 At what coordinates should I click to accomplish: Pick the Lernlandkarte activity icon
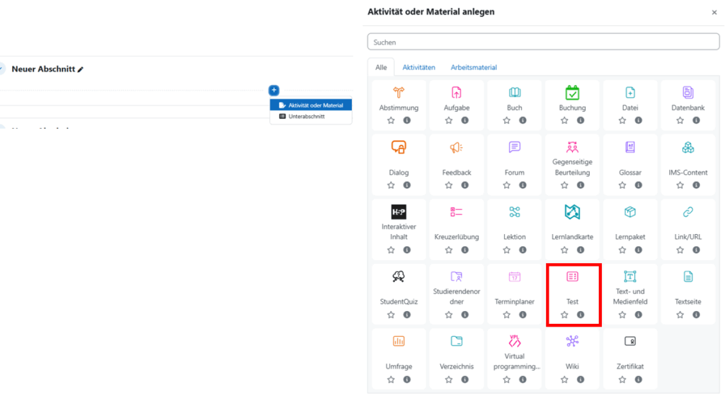point(572,212)
